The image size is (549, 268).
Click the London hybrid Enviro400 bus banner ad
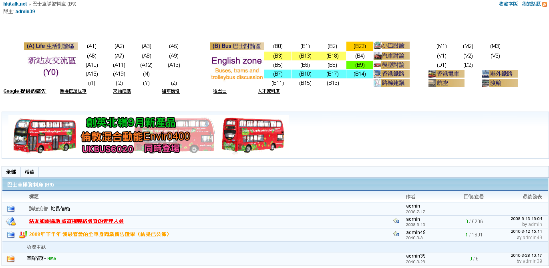tap(149, 135)
